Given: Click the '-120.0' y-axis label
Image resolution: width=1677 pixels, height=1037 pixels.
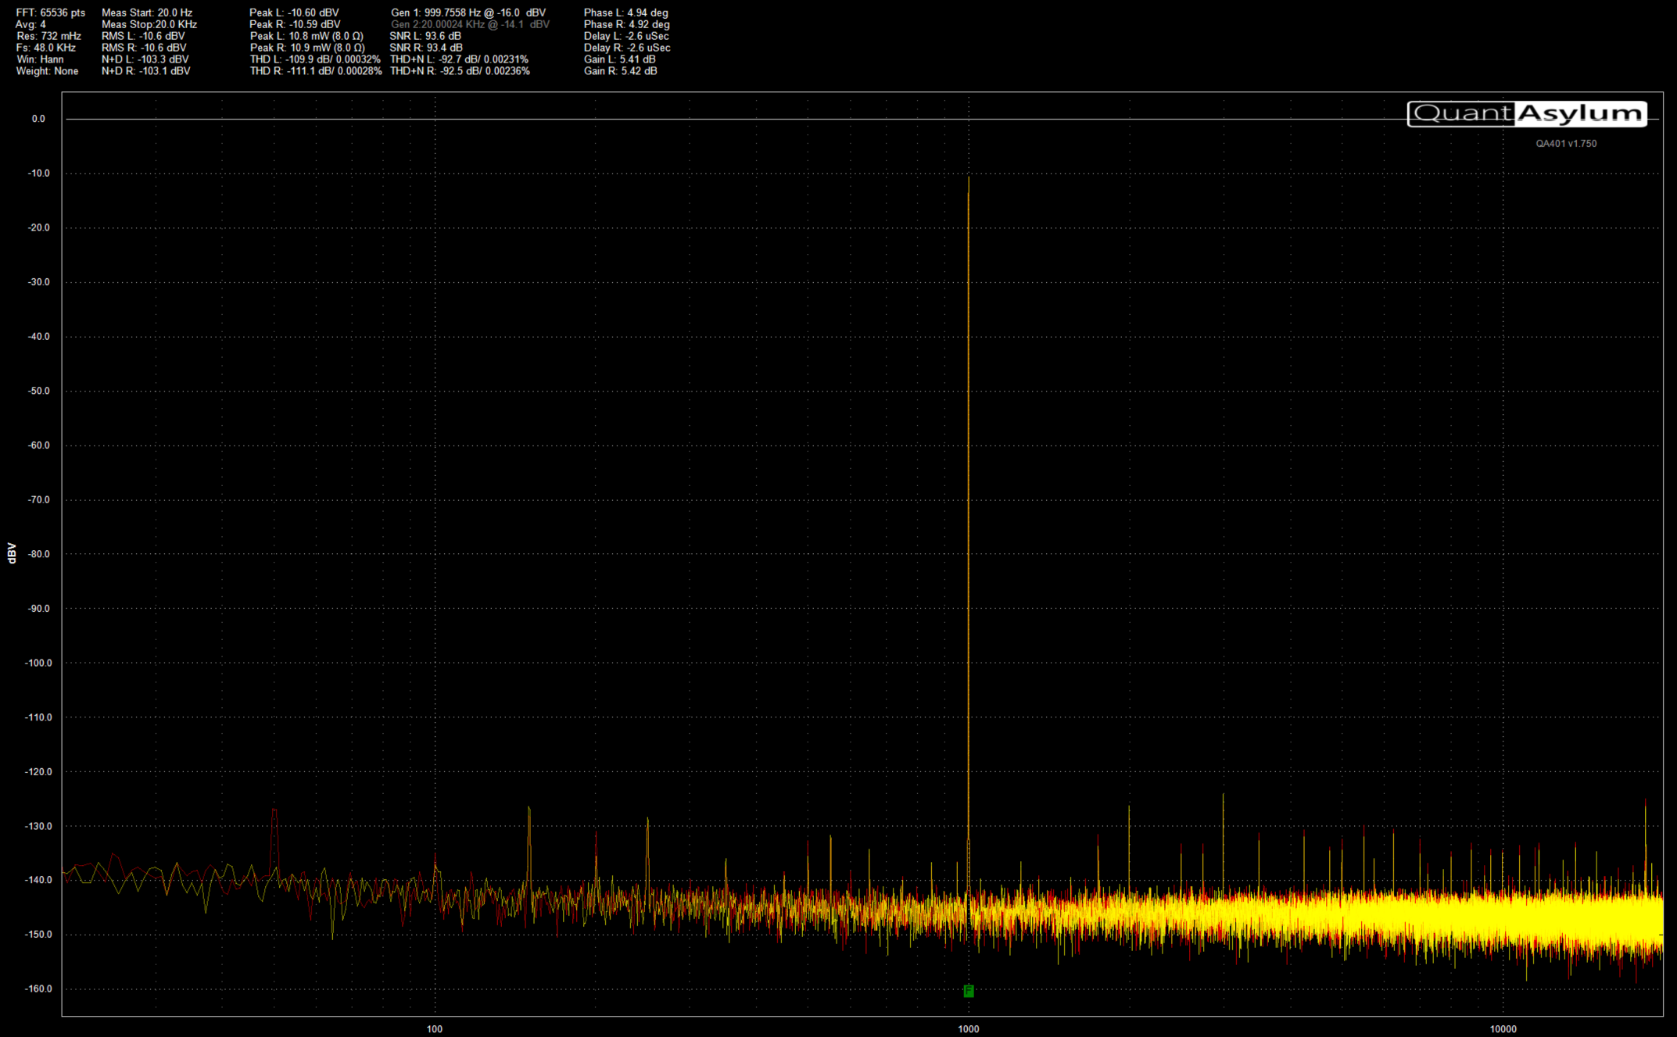Looking at the screenshot, I should 38,771.
